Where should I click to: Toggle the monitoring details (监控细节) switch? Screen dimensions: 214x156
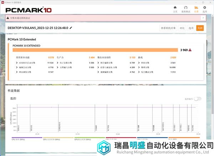(198, 99)
